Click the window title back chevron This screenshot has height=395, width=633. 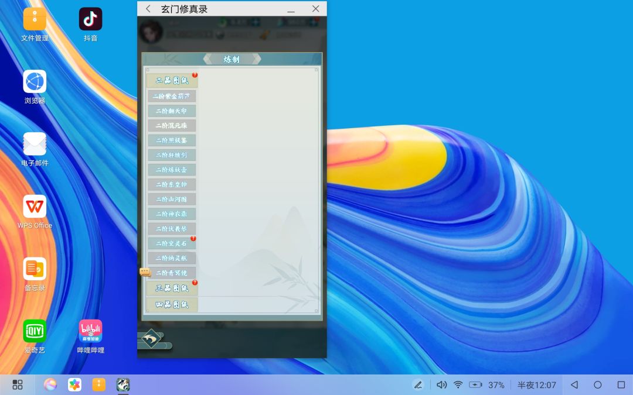coord(148,8)
